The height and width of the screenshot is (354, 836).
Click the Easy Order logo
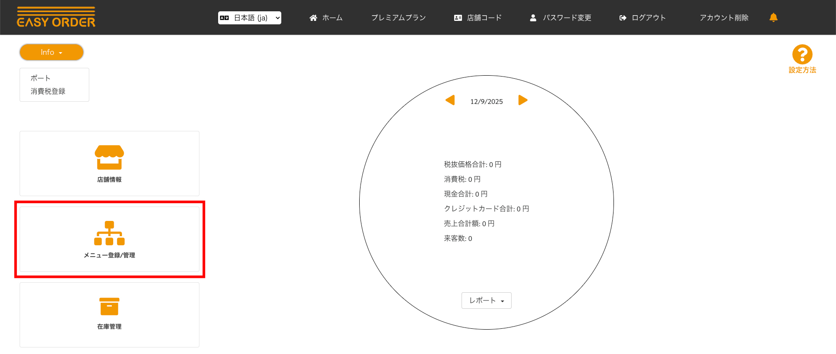[56, 17]
